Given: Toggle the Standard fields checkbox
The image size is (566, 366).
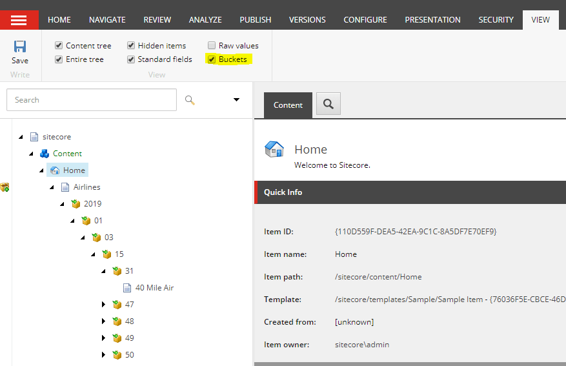Looking at the screenshot, I should [131, 59].
